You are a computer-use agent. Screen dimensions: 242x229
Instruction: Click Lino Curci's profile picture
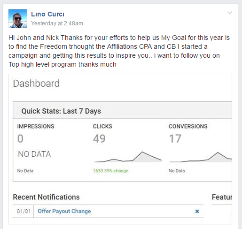click(18, 19)
